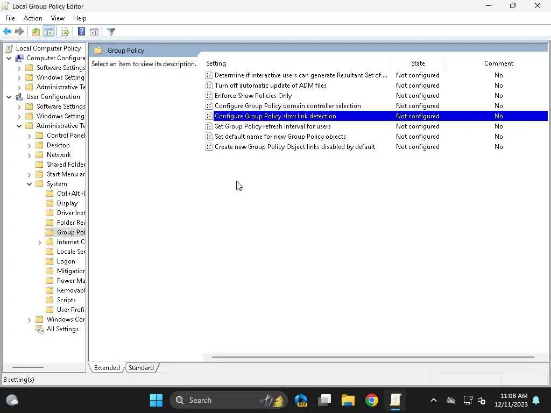Toggle Show/Hide Action Pane icon
Screen dimensions: 551x413
click(x=94, y=32)
